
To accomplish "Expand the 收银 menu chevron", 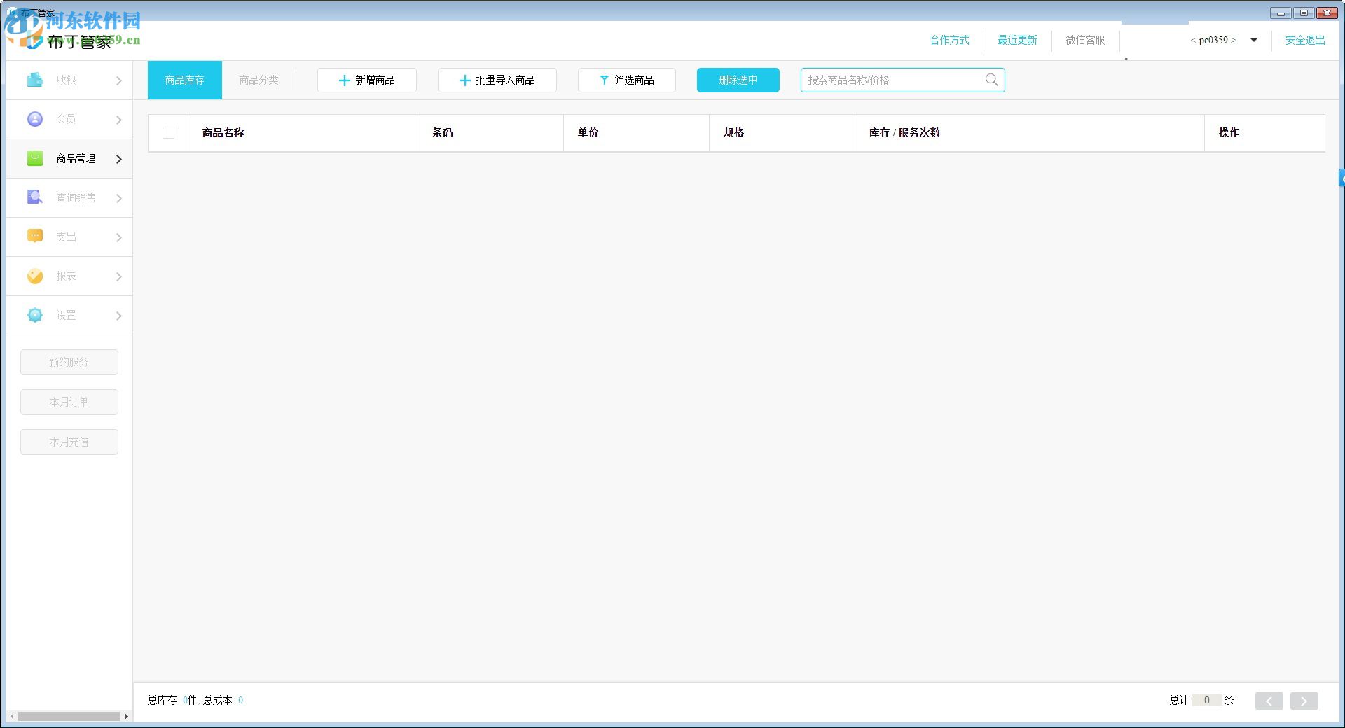I will pyautogui.click(x=119, y=80).
